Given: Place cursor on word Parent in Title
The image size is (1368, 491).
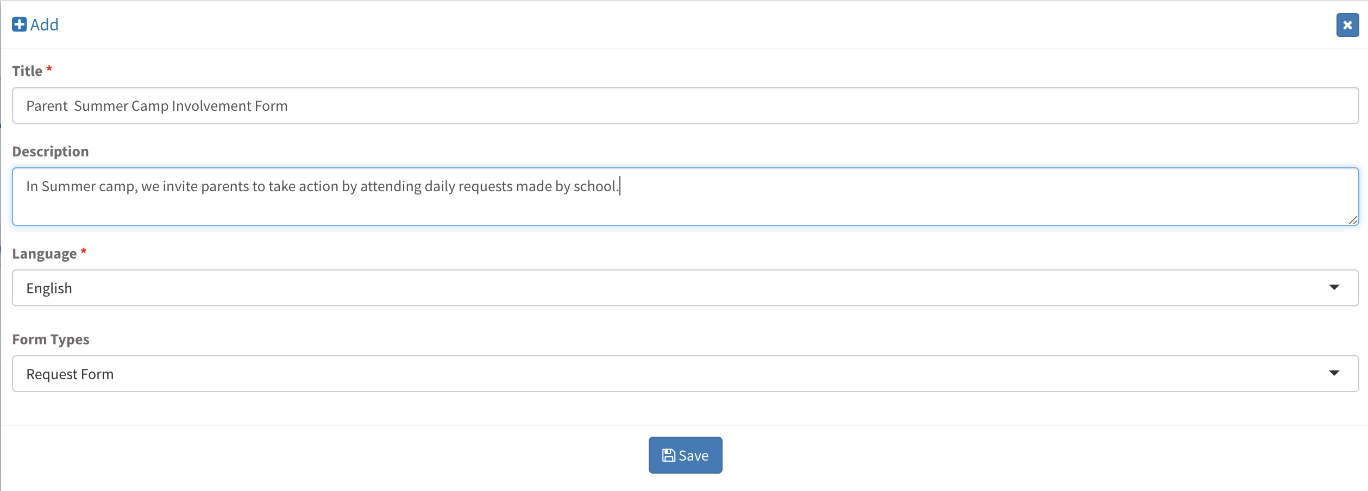Looking at the screenshot, I should click(x=47, y=106).
